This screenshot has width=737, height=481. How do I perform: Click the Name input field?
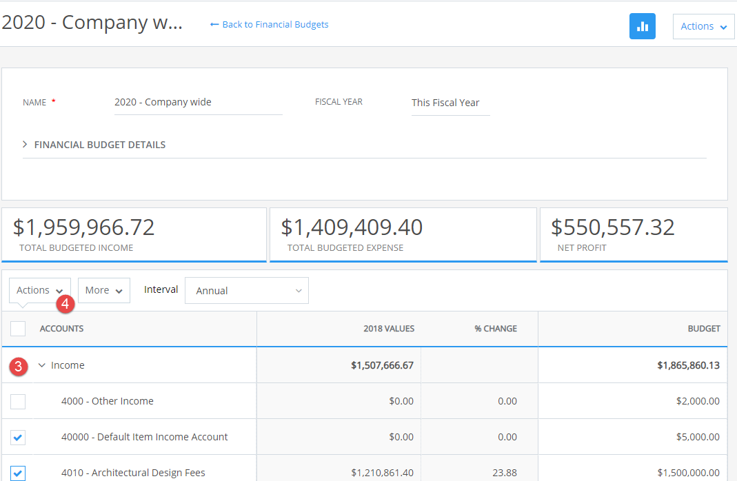(199, 103)
